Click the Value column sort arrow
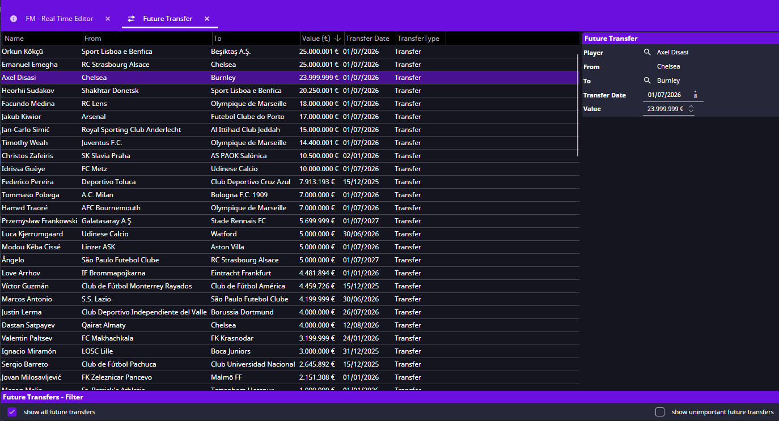779x421 pixels. 338,39
